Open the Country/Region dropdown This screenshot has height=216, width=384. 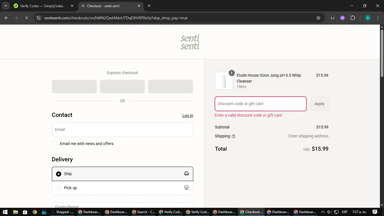[x=122, y=205]
